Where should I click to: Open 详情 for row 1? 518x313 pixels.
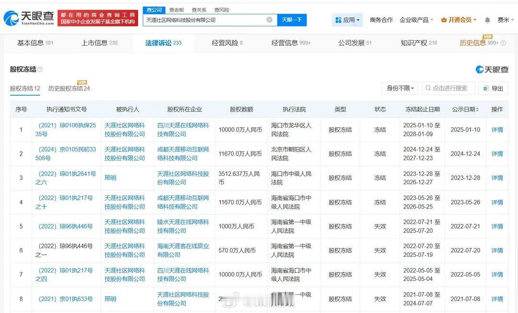click(497, 130)
